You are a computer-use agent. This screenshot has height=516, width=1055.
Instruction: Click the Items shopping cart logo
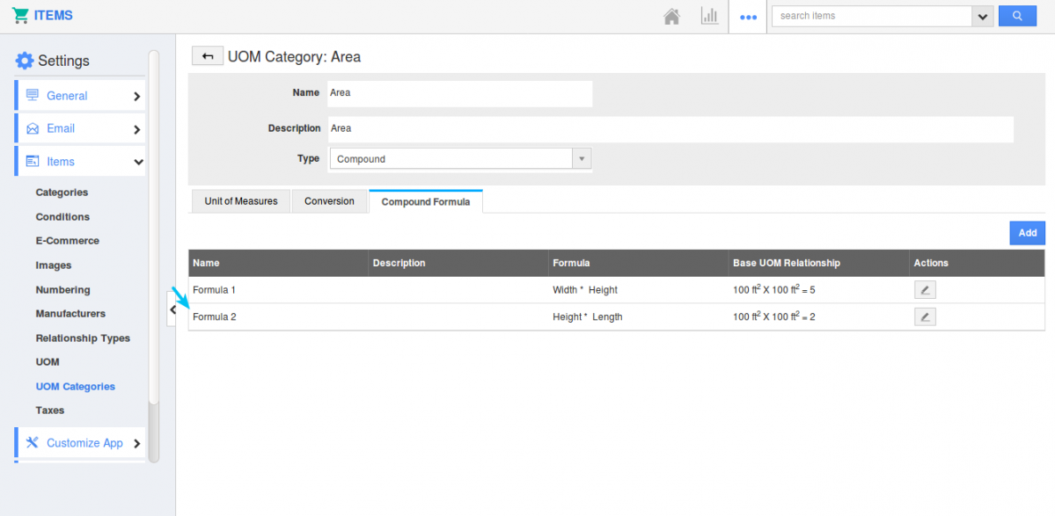21,16
